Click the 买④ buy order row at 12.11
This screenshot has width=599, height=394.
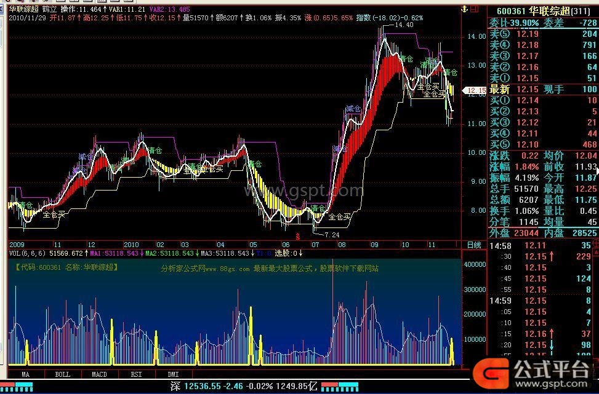[x=543, y=133]
